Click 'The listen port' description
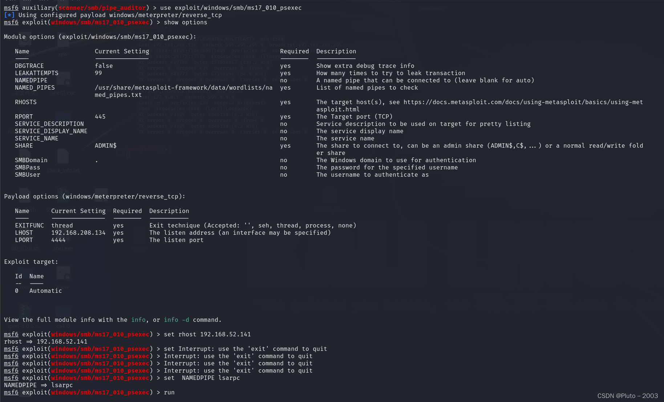This screenshot has width=664, height=402. [177, 240]
